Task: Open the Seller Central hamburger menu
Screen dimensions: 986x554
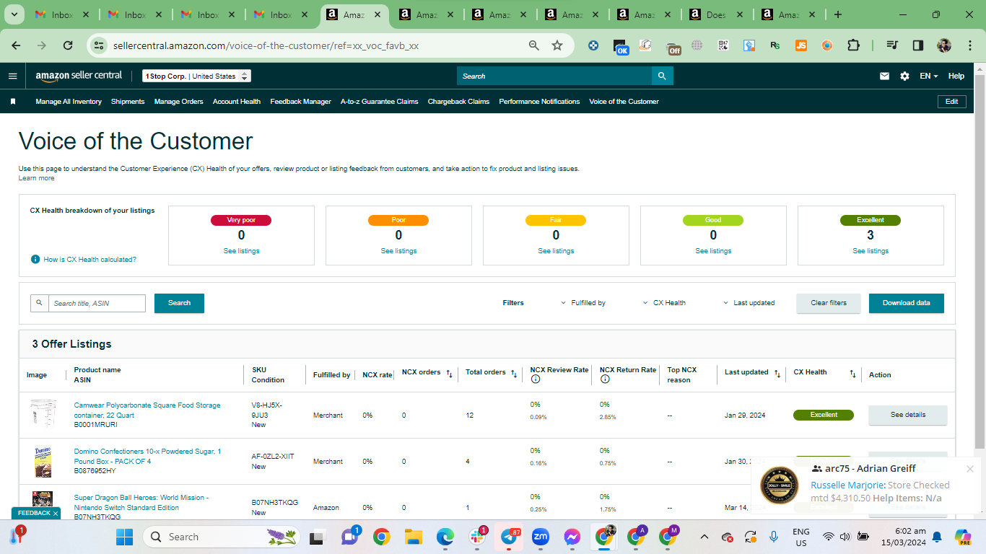Action: [x=12, y=76]
